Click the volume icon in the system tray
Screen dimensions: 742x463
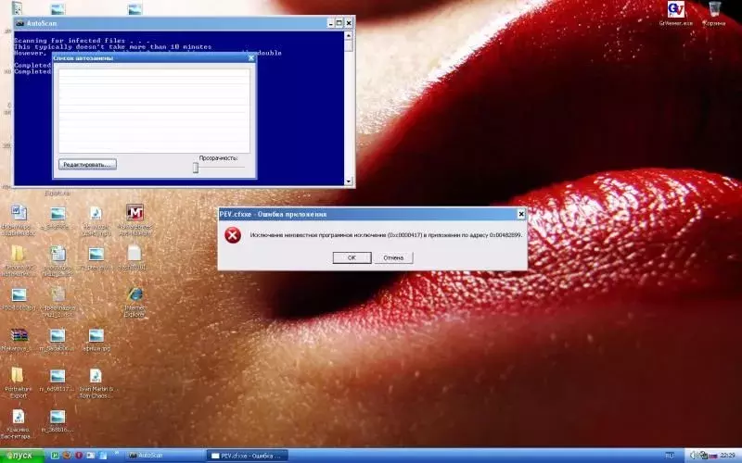pos(694,456)
